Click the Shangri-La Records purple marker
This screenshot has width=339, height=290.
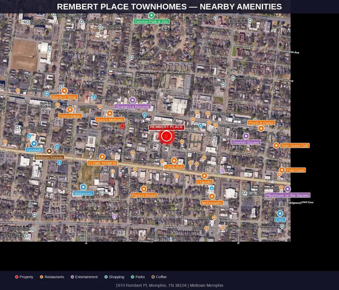tap(132, 100)
